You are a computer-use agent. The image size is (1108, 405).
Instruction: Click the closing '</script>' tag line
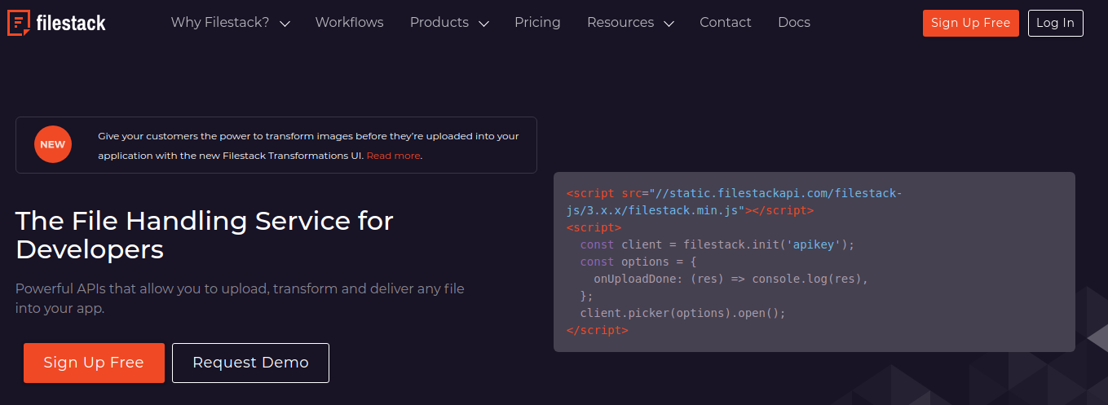coord(597,330)
